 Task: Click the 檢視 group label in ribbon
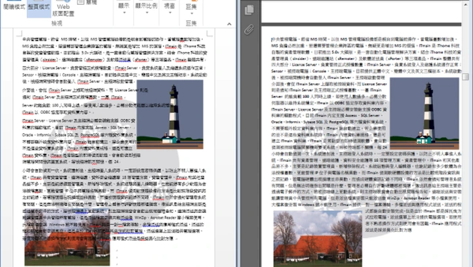[56, 23]
